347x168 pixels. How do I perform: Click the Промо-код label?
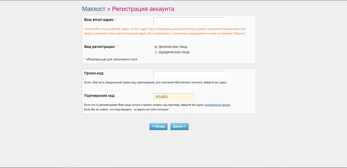pos(94,73)
